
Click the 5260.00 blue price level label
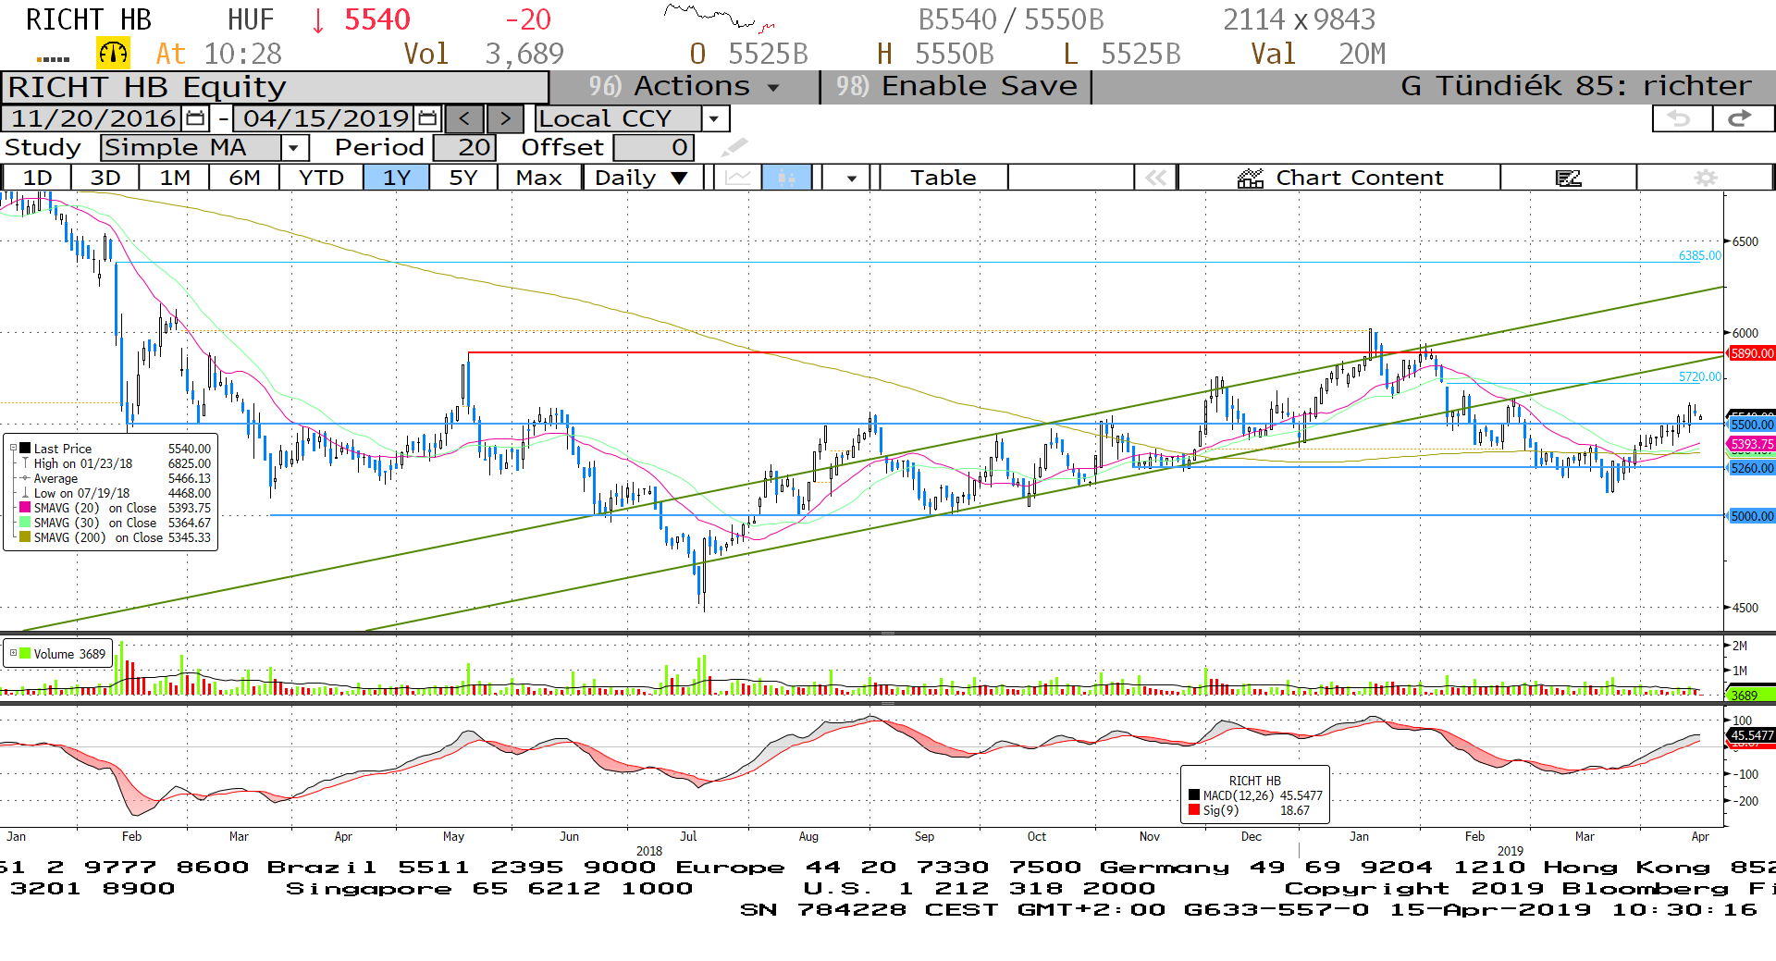pos(1752,468)
